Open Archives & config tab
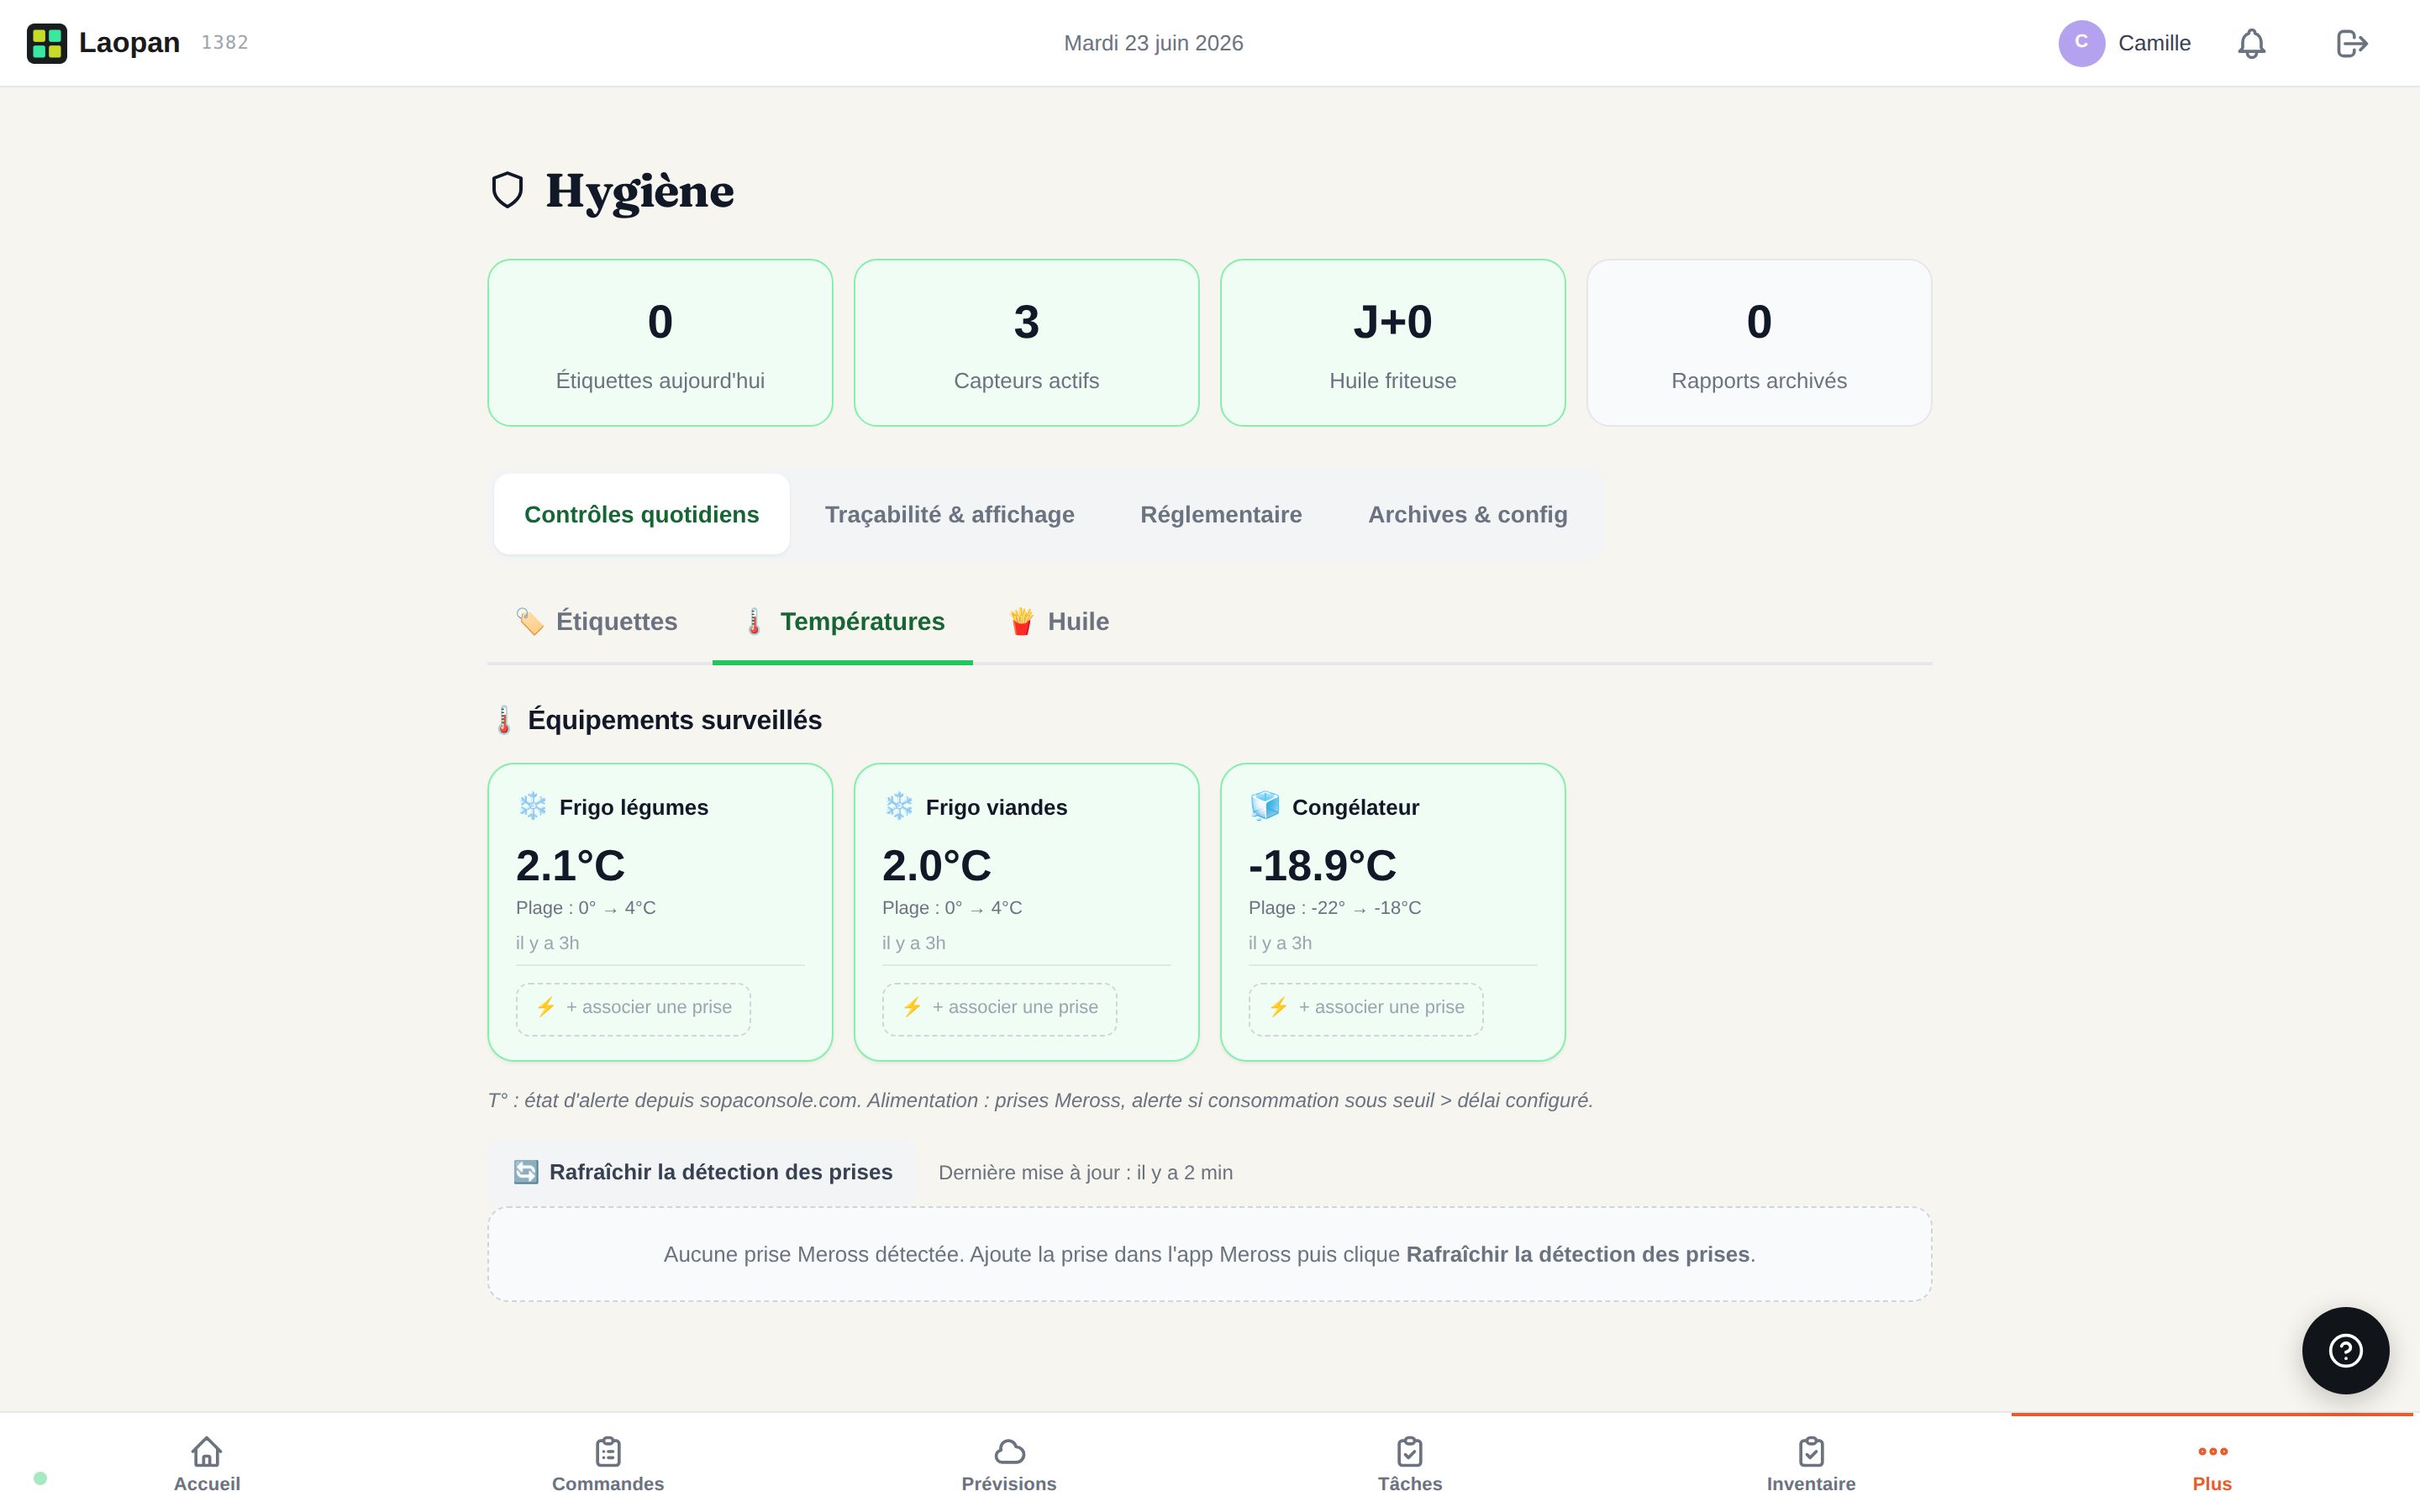Screen dimensions: 2420x1512 (1468, 514)
